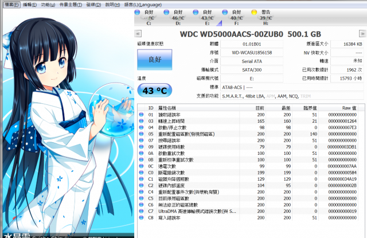This screenshot has height=238, width=367.
Task: Click standard field showing ATA8-ACS
Action: coord(292,87)
